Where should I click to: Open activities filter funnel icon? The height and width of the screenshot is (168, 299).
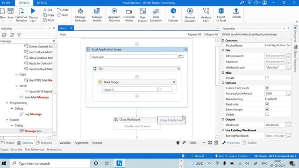click(x=19, y=35)
